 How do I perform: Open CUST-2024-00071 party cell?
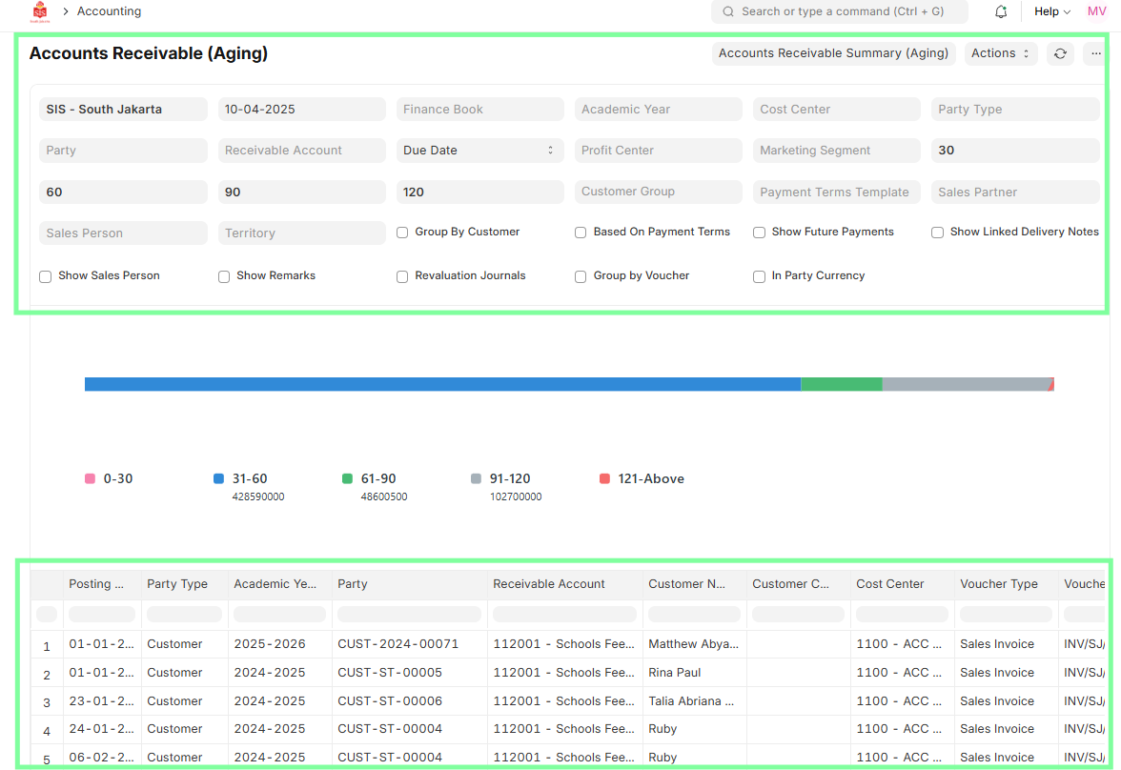(x=397, y=644)
